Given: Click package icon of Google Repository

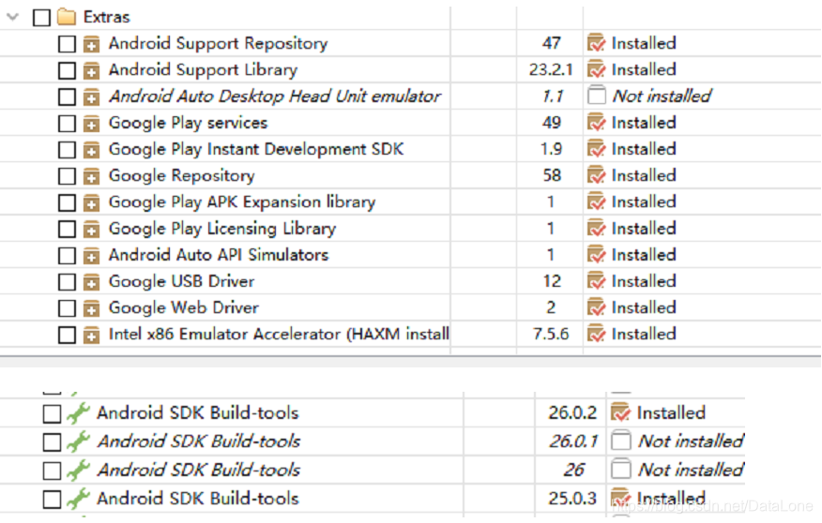Looking at the screenshot, I should 91,176.
